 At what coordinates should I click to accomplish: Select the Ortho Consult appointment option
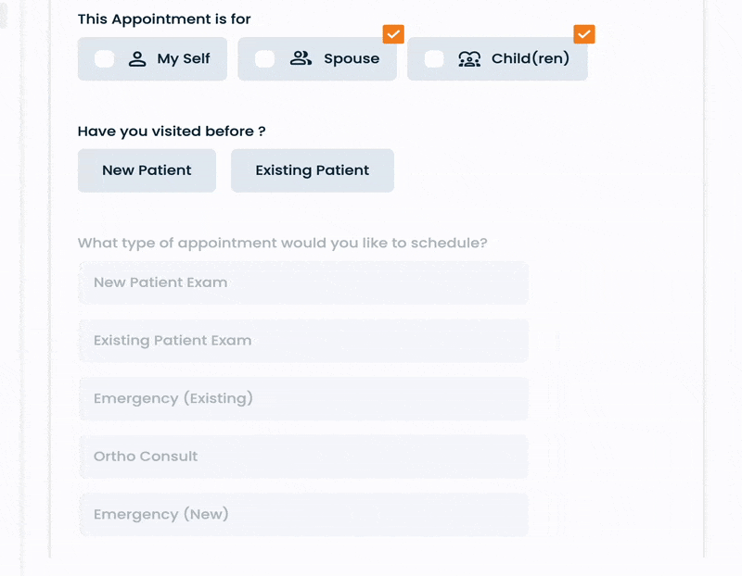303,457
